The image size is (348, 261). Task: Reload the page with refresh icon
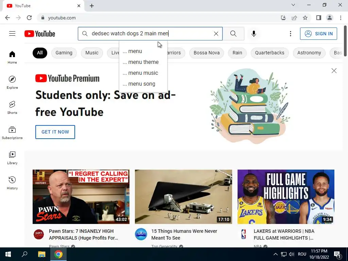click(x=29, y=18)
